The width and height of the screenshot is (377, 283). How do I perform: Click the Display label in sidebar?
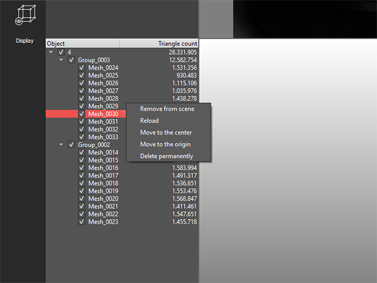(x=24, y=41)
